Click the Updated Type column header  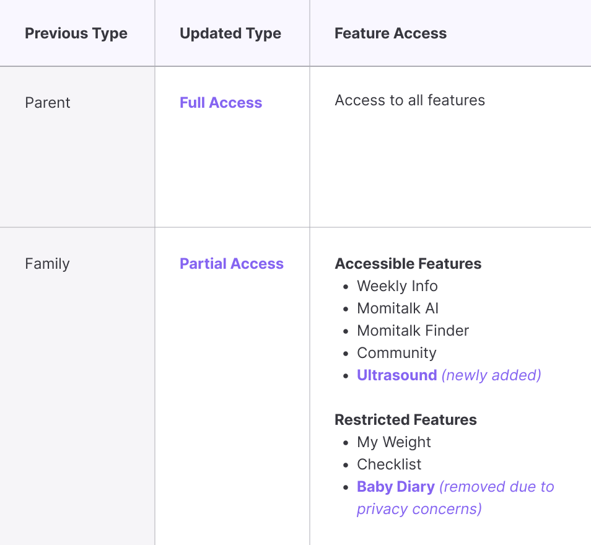230,33
